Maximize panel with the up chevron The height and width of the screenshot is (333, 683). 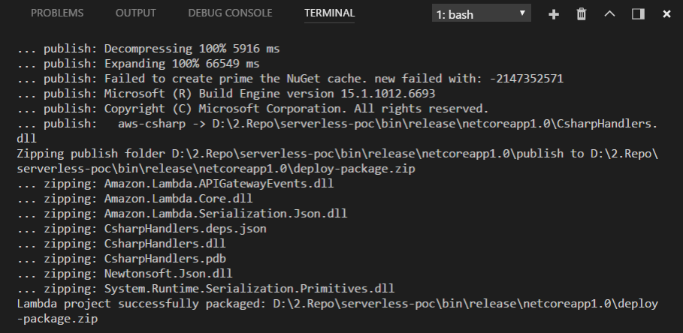pyautogui.click(x=609, y=14)
